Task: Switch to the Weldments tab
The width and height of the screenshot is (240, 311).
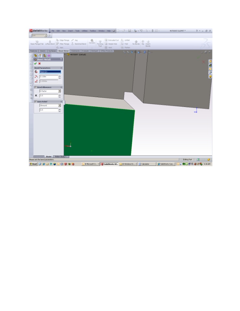Action: pyautogui.click(x=75, y=51)
